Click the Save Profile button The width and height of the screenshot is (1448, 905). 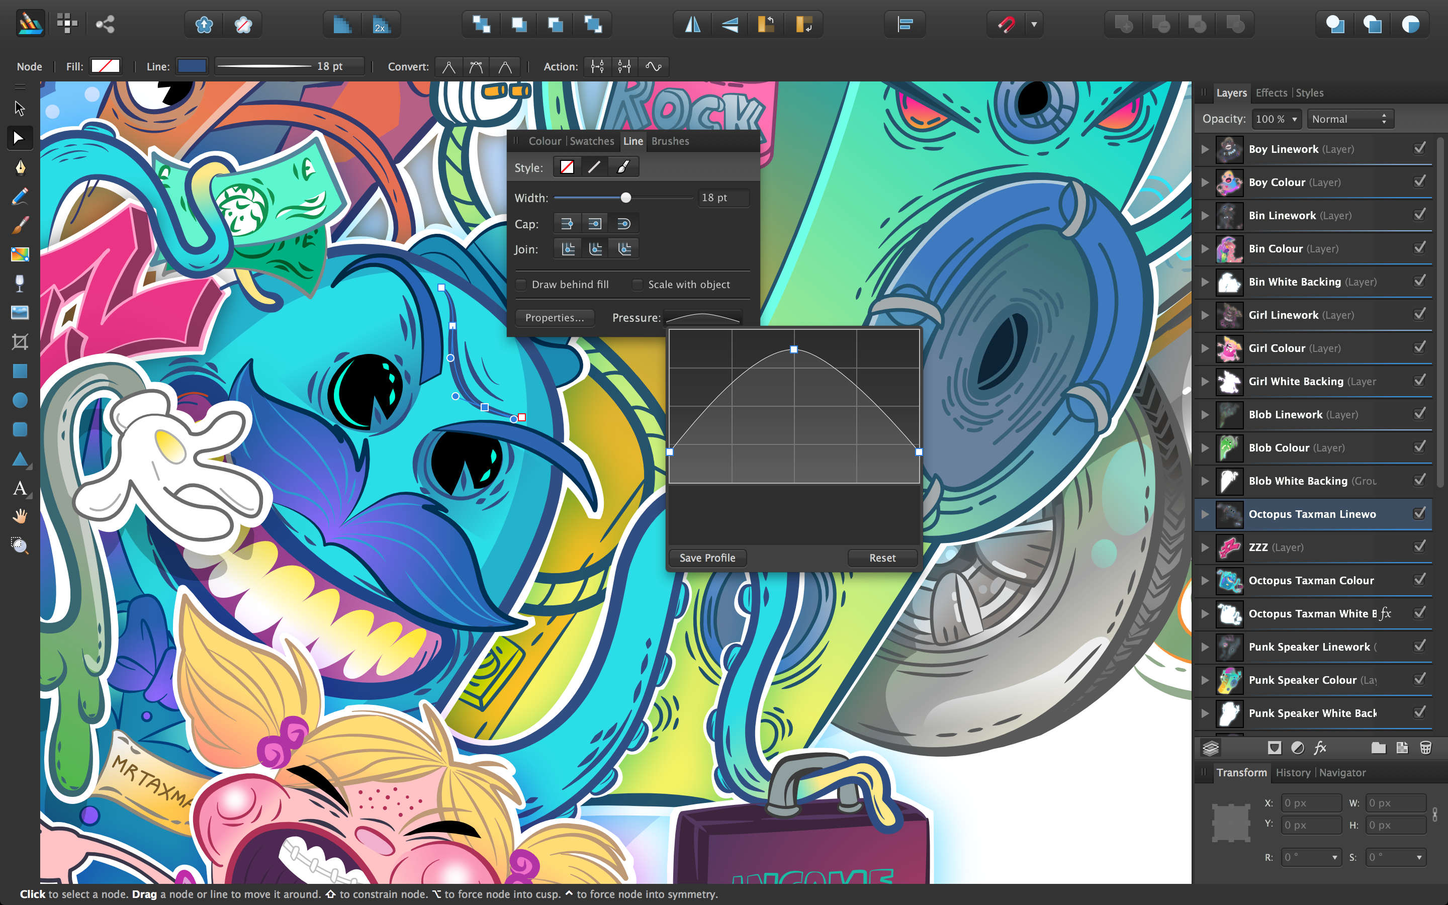coord(706,557)
